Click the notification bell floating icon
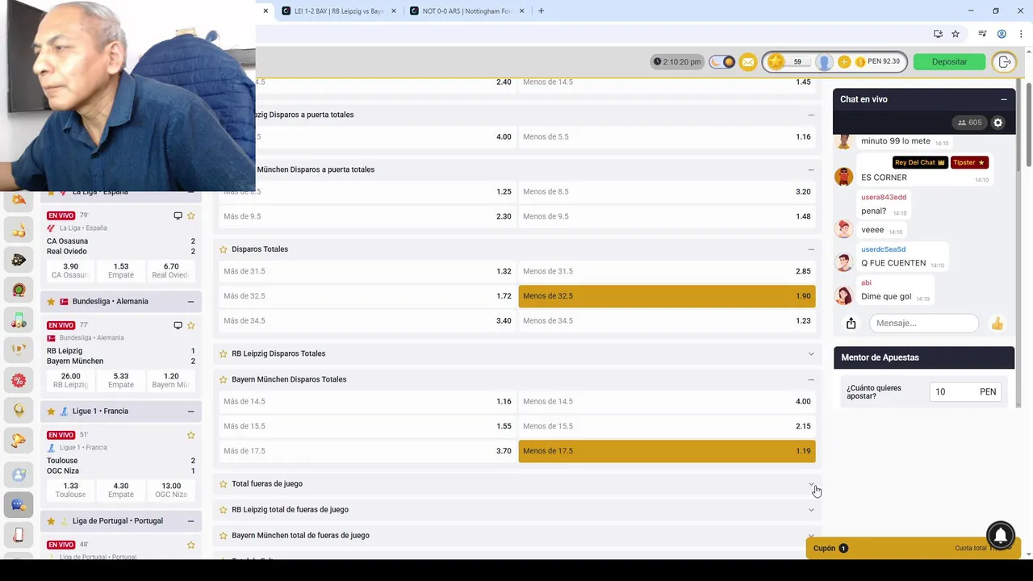The image size is (1033, 581). [x=1001, y=536]
